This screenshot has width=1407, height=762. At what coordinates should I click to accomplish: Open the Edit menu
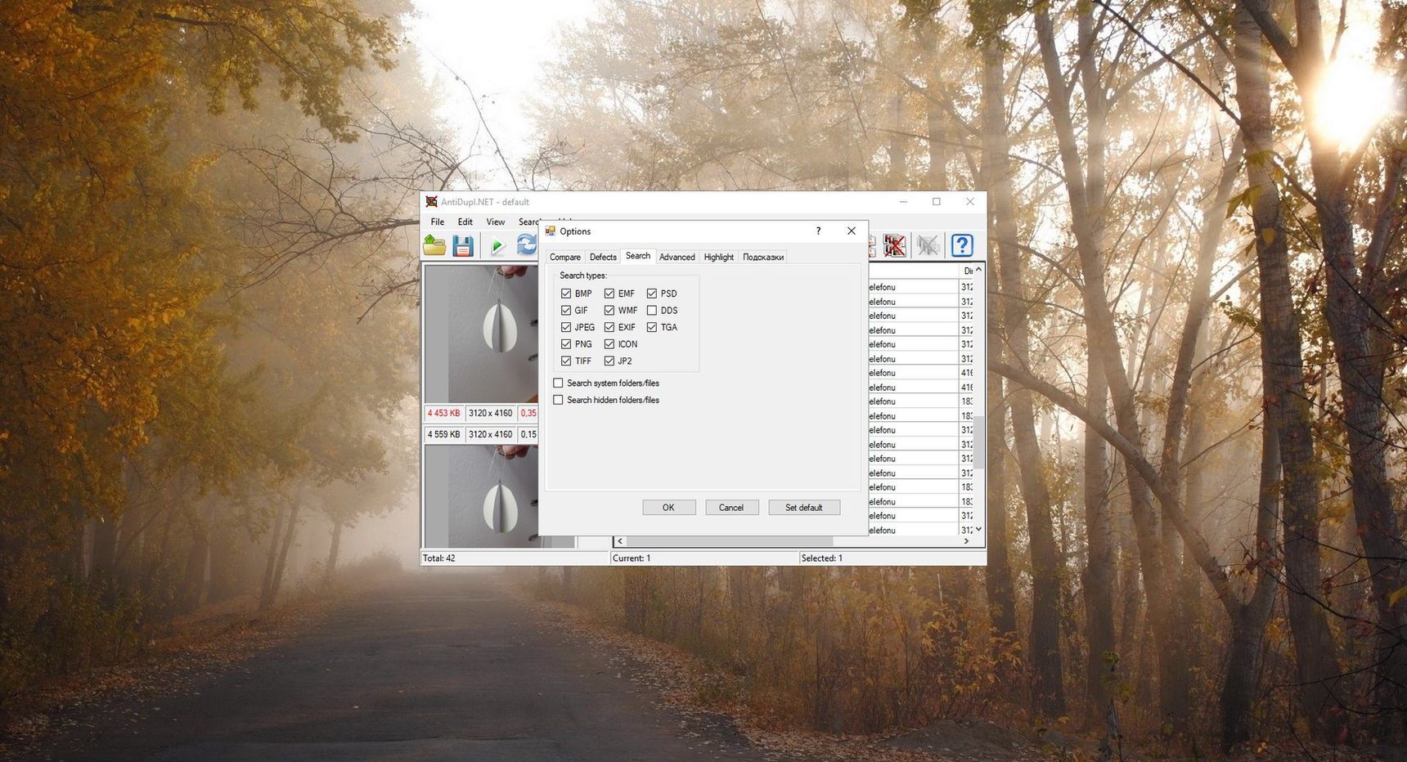point(465,222)
